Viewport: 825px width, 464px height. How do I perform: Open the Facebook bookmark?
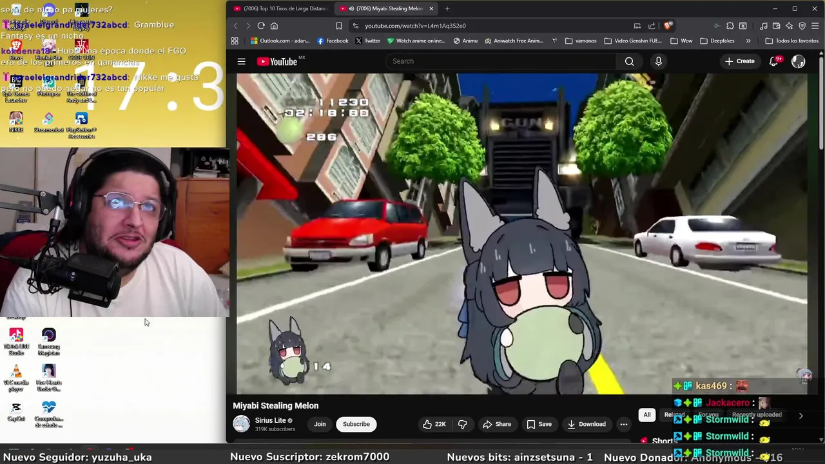coord(333,41)
